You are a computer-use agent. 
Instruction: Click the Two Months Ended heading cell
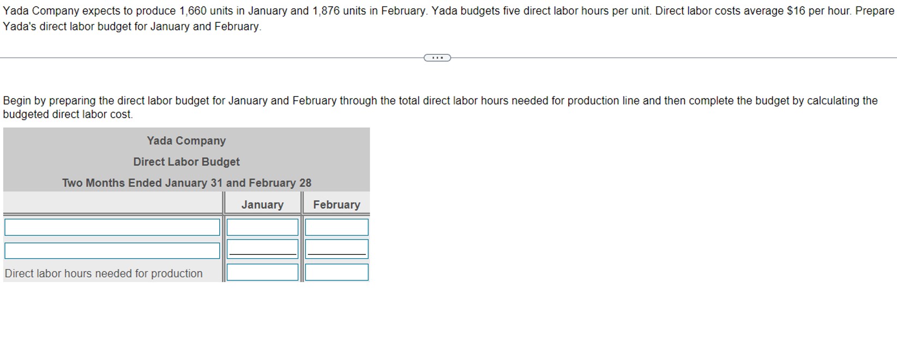tap(186, 182)
